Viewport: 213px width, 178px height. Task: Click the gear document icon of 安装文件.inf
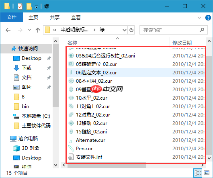click(x=71, y=157)
